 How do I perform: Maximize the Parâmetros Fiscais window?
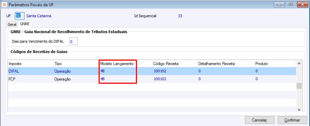[291, 5]
